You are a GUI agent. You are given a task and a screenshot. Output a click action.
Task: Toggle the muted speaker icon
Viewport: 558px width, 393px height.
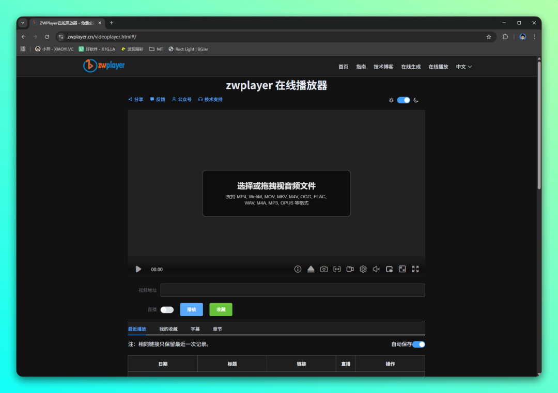376,269
